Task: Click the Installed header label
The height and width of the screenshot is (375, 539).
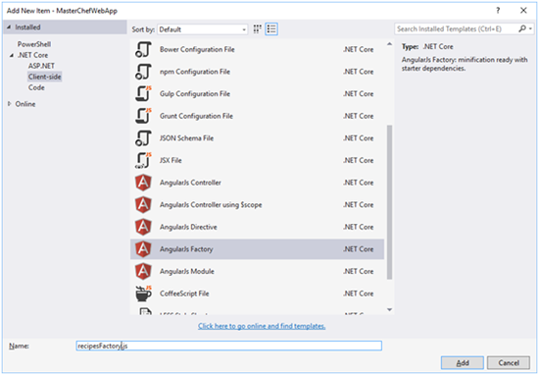Action: (27, 27)
